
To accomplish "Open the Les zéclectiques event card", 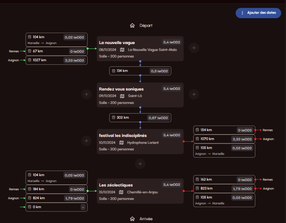I will click(x=140, y=191).
